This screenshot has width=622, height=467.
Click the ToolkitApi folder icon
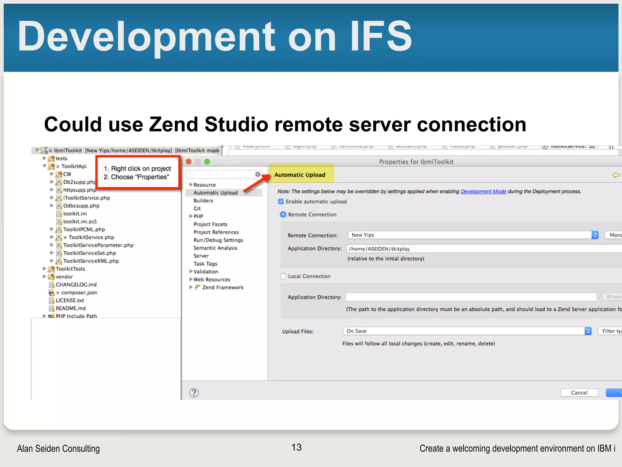(x=51, y=166)
